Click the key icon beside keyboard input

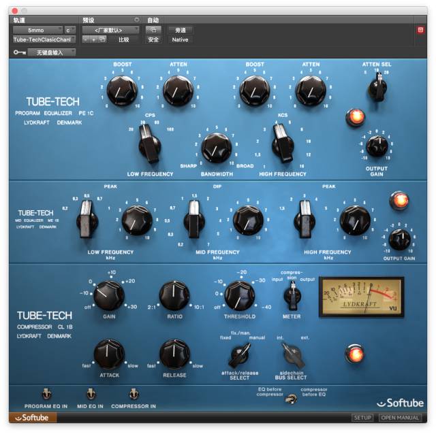(20, 52)
